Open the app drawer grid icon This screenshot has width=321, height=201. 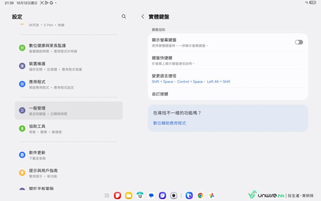pos(107,196)
